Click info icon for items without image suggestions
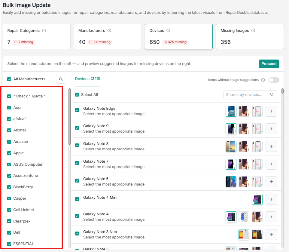 (x=263, y=80)
